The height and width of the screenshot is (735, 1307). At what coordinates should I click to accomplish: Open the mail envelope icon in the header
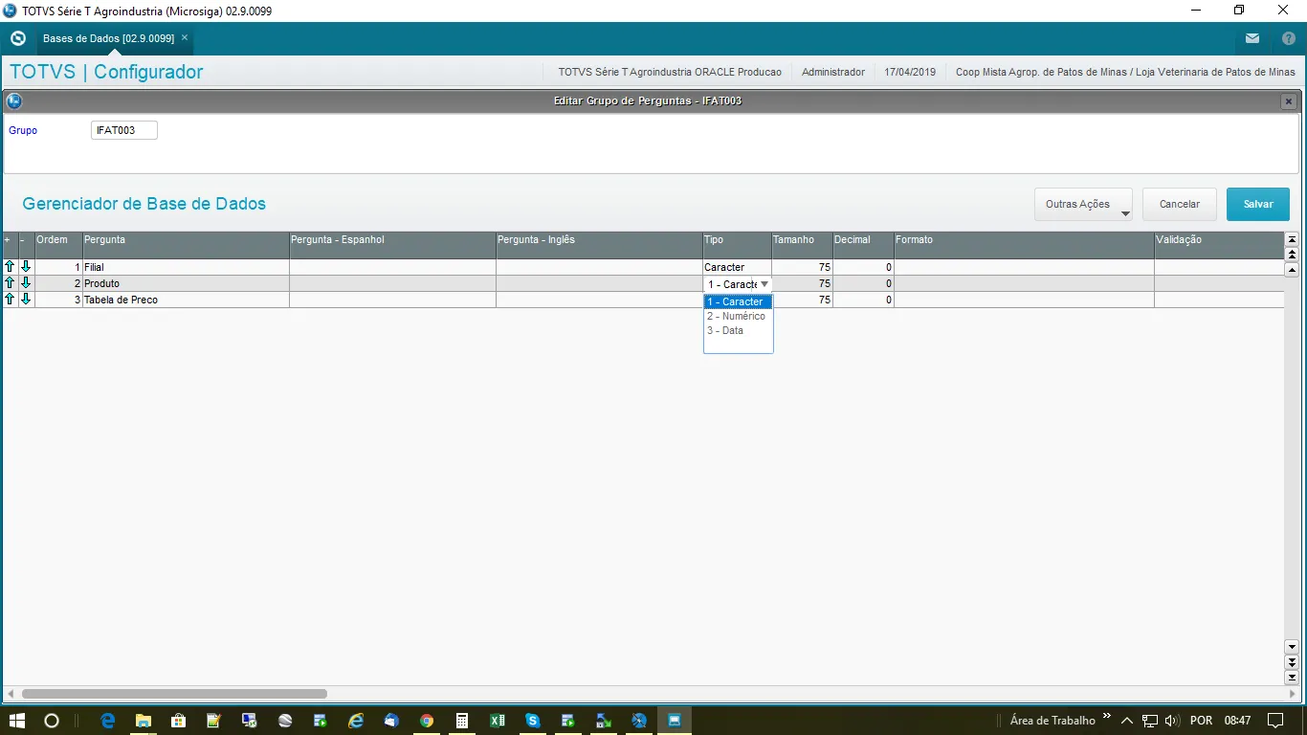pos(1252,38)
